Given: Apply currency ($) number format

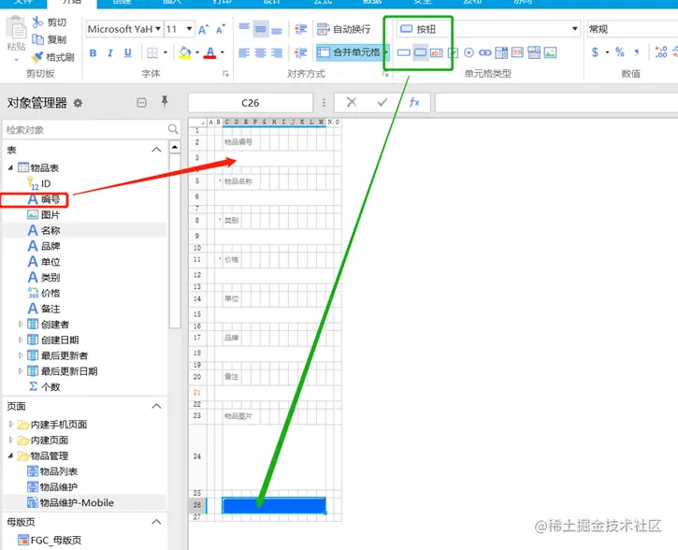Looking at the screenshot, I should (x=595, y=52).
